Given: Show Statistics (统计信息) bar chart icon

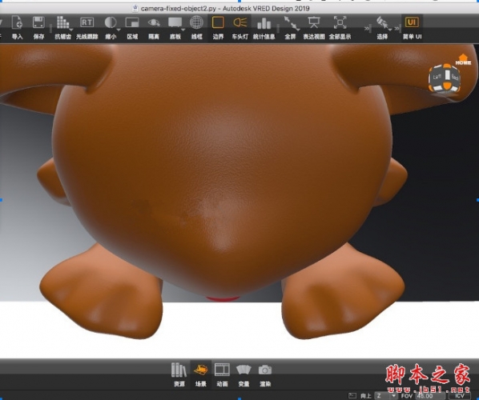Looking at the screenshot, I should coord(264,23).
